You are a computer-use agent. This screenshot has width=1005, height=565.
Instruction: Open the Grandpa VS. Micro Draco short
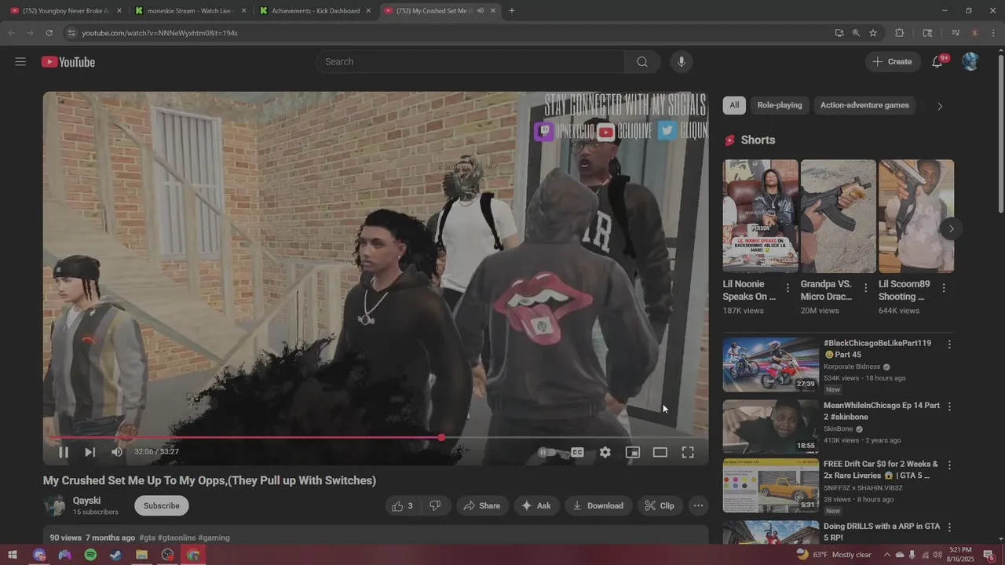[x=839, y=216]
